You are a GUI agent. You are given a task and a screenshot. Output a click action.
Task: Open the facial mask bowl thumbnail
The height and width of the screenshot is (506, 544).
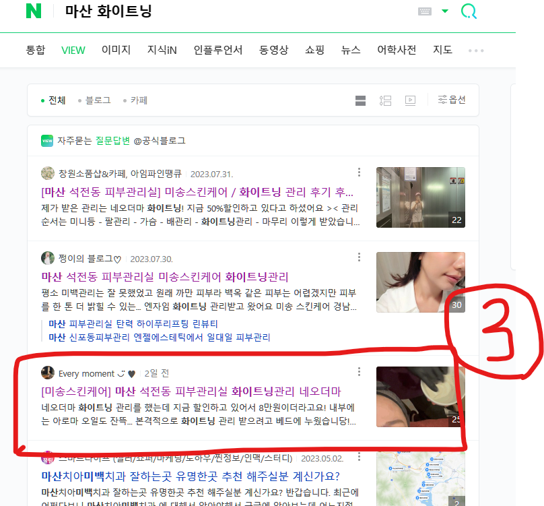421,397
